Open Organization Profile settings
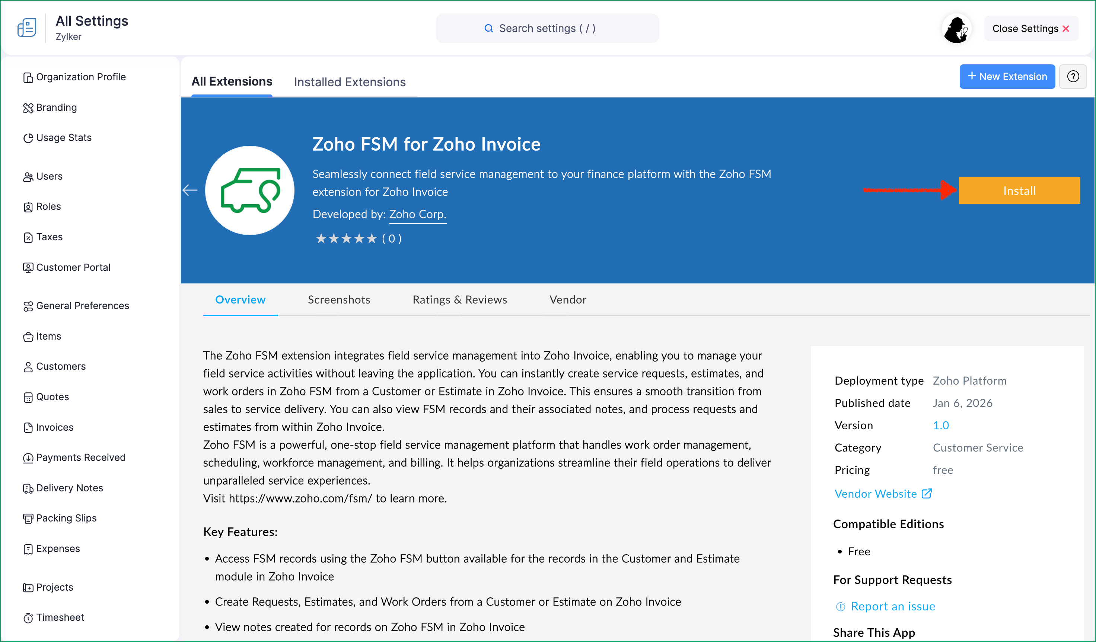 coord(80,77)
